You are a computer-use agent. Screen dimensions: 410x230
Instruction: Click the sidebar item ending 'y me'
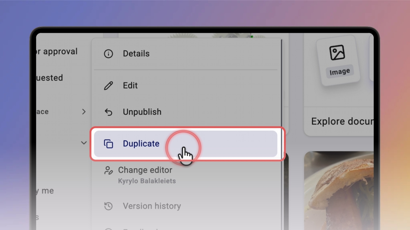pos(45,191)
